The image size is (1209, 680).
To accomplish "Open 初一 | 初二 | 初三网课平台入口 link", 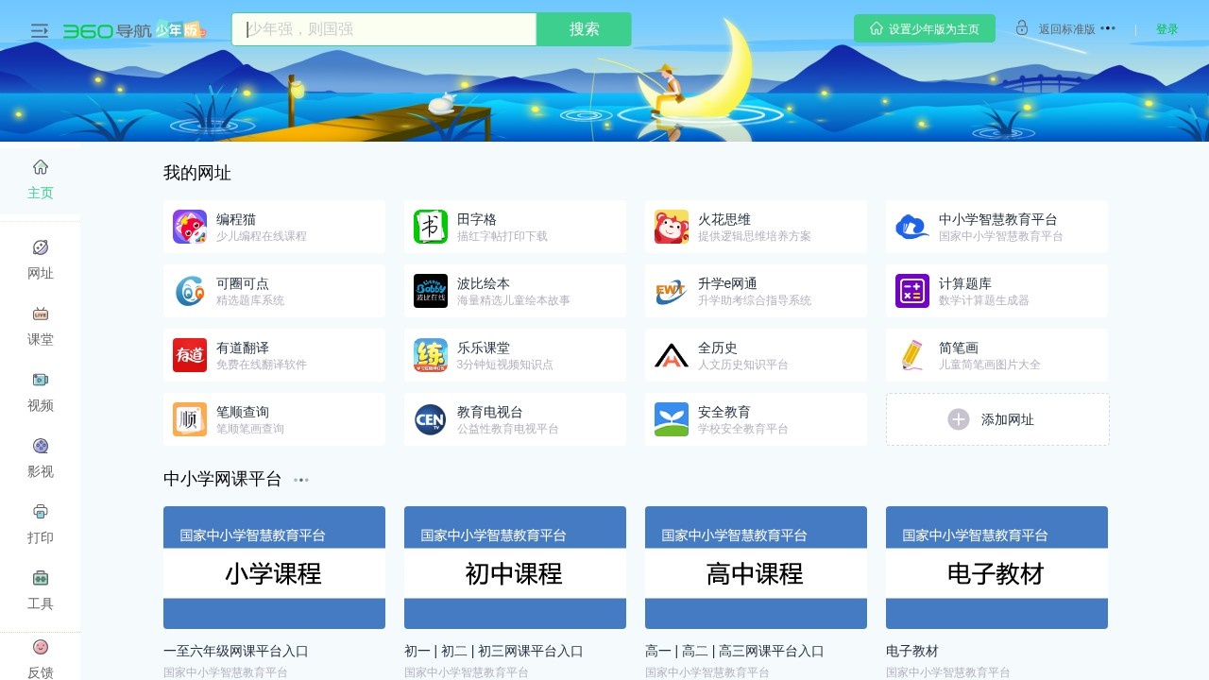I will (494, 651).
